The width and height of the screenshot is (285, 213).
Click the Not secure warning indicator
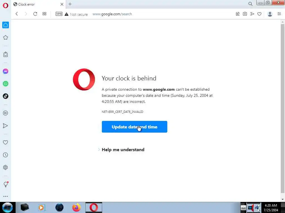click(x=76, y=14)
